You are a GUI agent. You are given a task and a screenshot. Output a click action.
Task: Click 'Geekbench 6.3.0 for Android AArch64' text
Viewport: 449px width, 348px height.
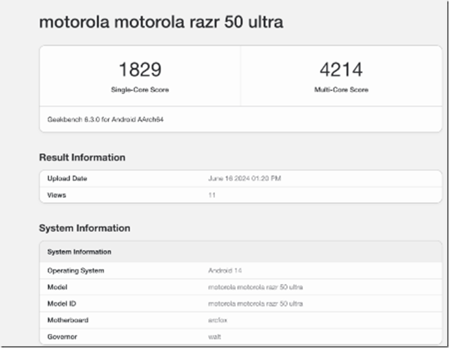(105, 120)
